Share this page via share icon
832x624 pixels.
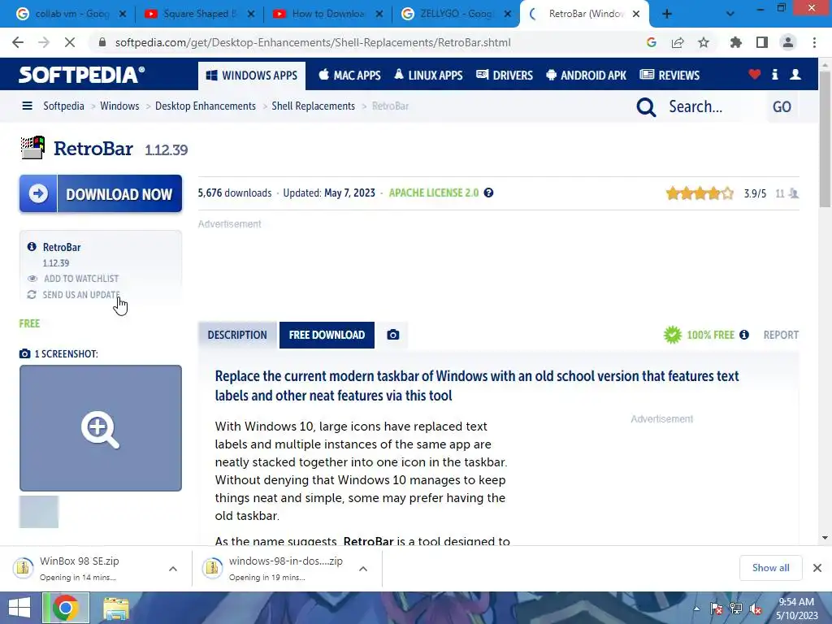click(678, 42)
